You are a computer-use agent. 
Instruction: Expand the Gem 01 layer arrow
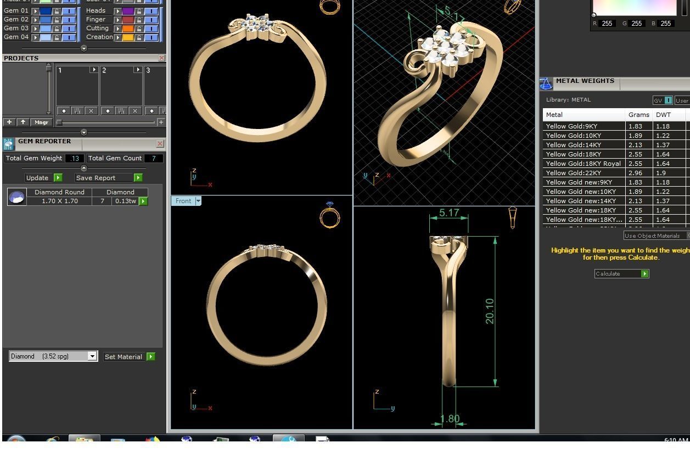(36, 11)
